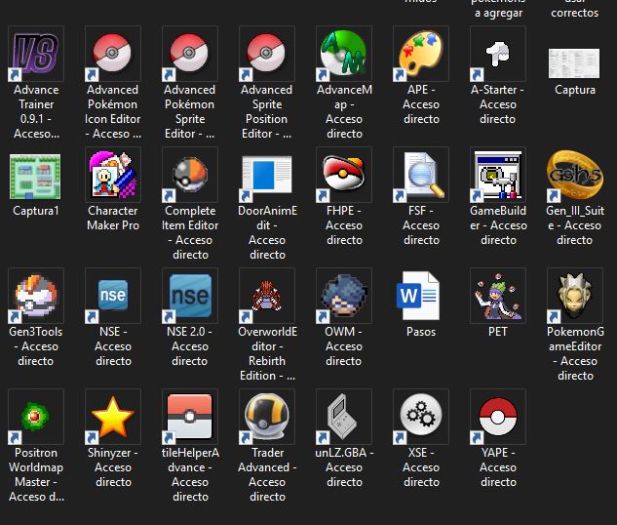Click the Character Maker Pro icon
This screenshot has height=525, width=617.
tap(113, 176)
